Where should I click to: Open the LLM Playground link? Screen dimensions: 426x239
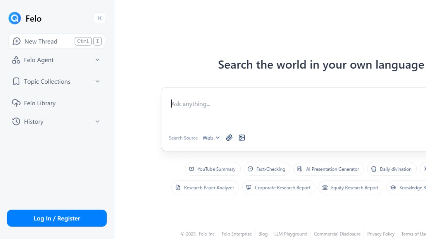point(291,234)
